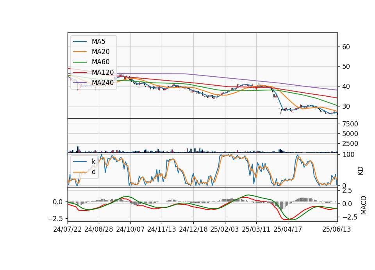
Task: Click the MACD axis title label
Action: point(364,205)
